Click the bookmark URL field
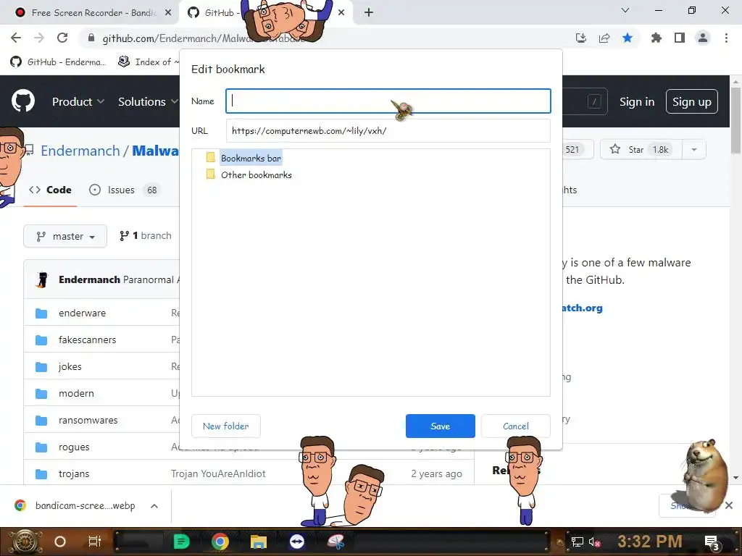The image size is (742, 556). click(x=388, y=130)
